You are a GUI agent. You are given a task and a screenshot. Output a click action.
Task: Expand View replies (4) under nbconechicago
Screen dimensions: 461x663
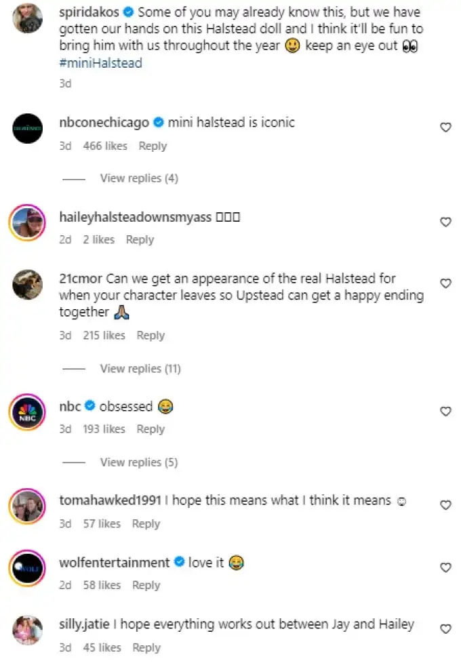tap(139, 178)
